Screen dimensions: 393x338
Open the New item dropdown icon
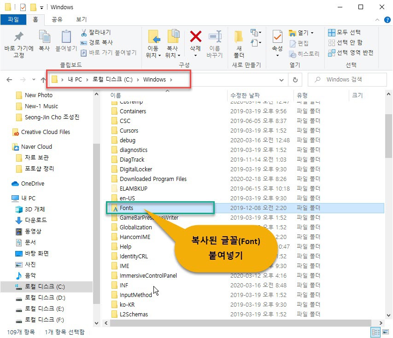pos(256,33)
